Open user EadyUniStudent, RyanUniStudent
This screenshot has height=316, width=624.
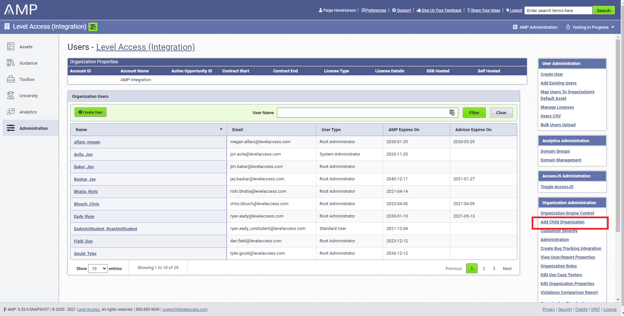click(x=105, y=229)
